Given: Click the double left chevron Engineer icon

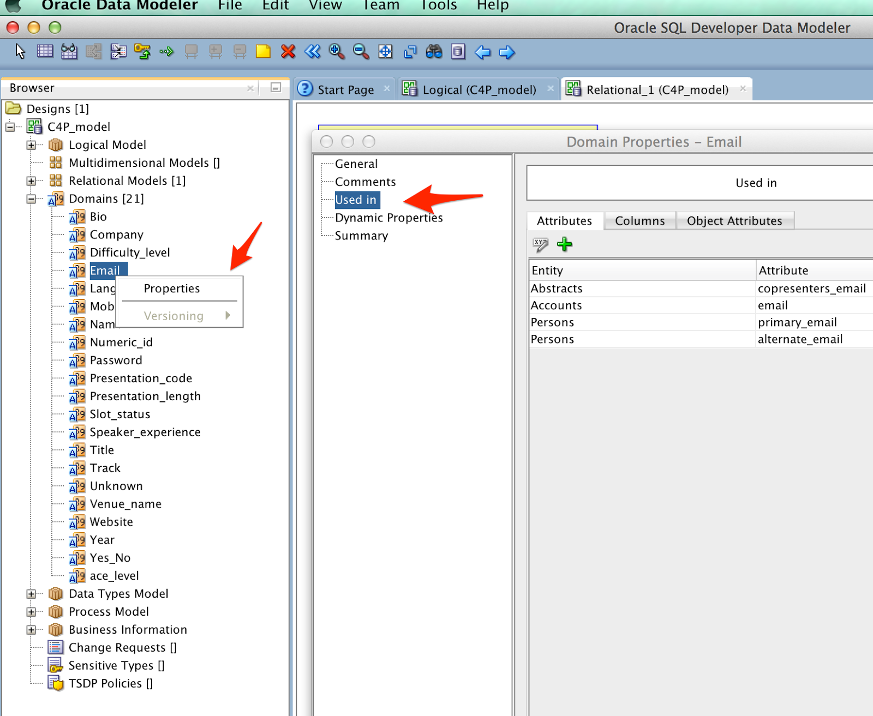Looking at the screenshot, I should 312,52.
